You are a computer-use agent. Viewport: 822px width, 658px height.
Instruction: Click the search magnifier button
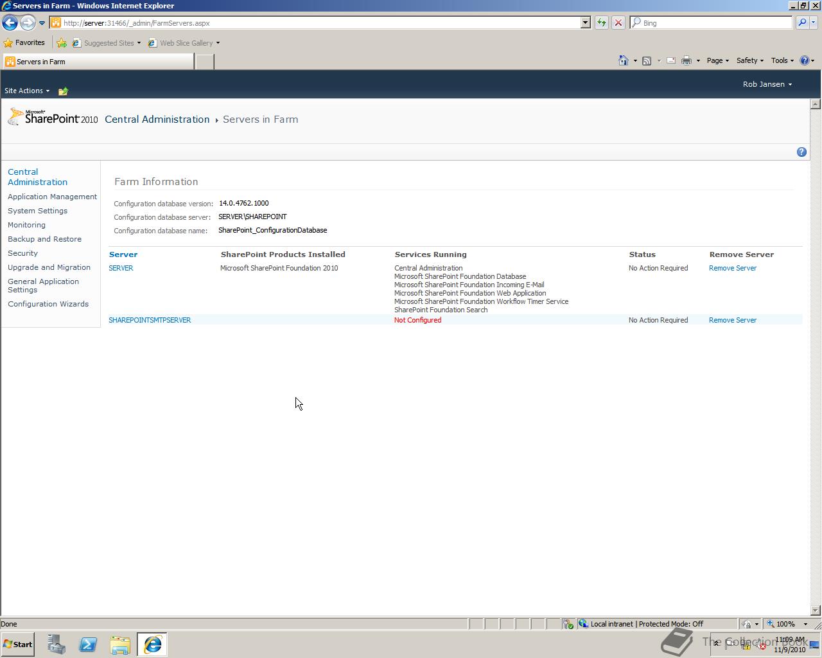point(801,22)
